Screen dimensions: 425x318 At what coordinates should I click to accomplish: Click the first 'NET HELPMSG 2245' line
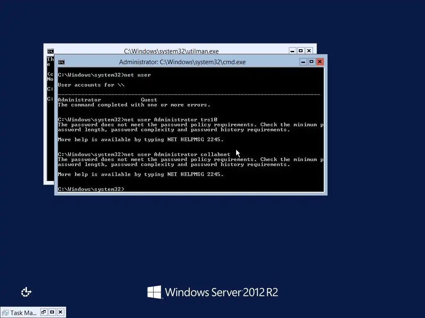(x=141, y=140)
